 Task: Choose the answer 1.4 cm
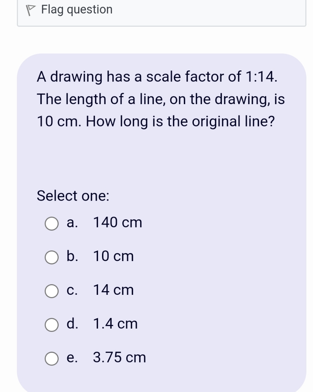(x=116, y=323)
